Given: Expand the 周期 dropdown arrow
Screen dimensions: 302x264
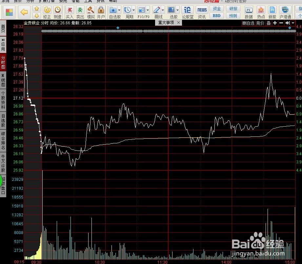Looking at the screenshot, I should (x=133, y=10).
